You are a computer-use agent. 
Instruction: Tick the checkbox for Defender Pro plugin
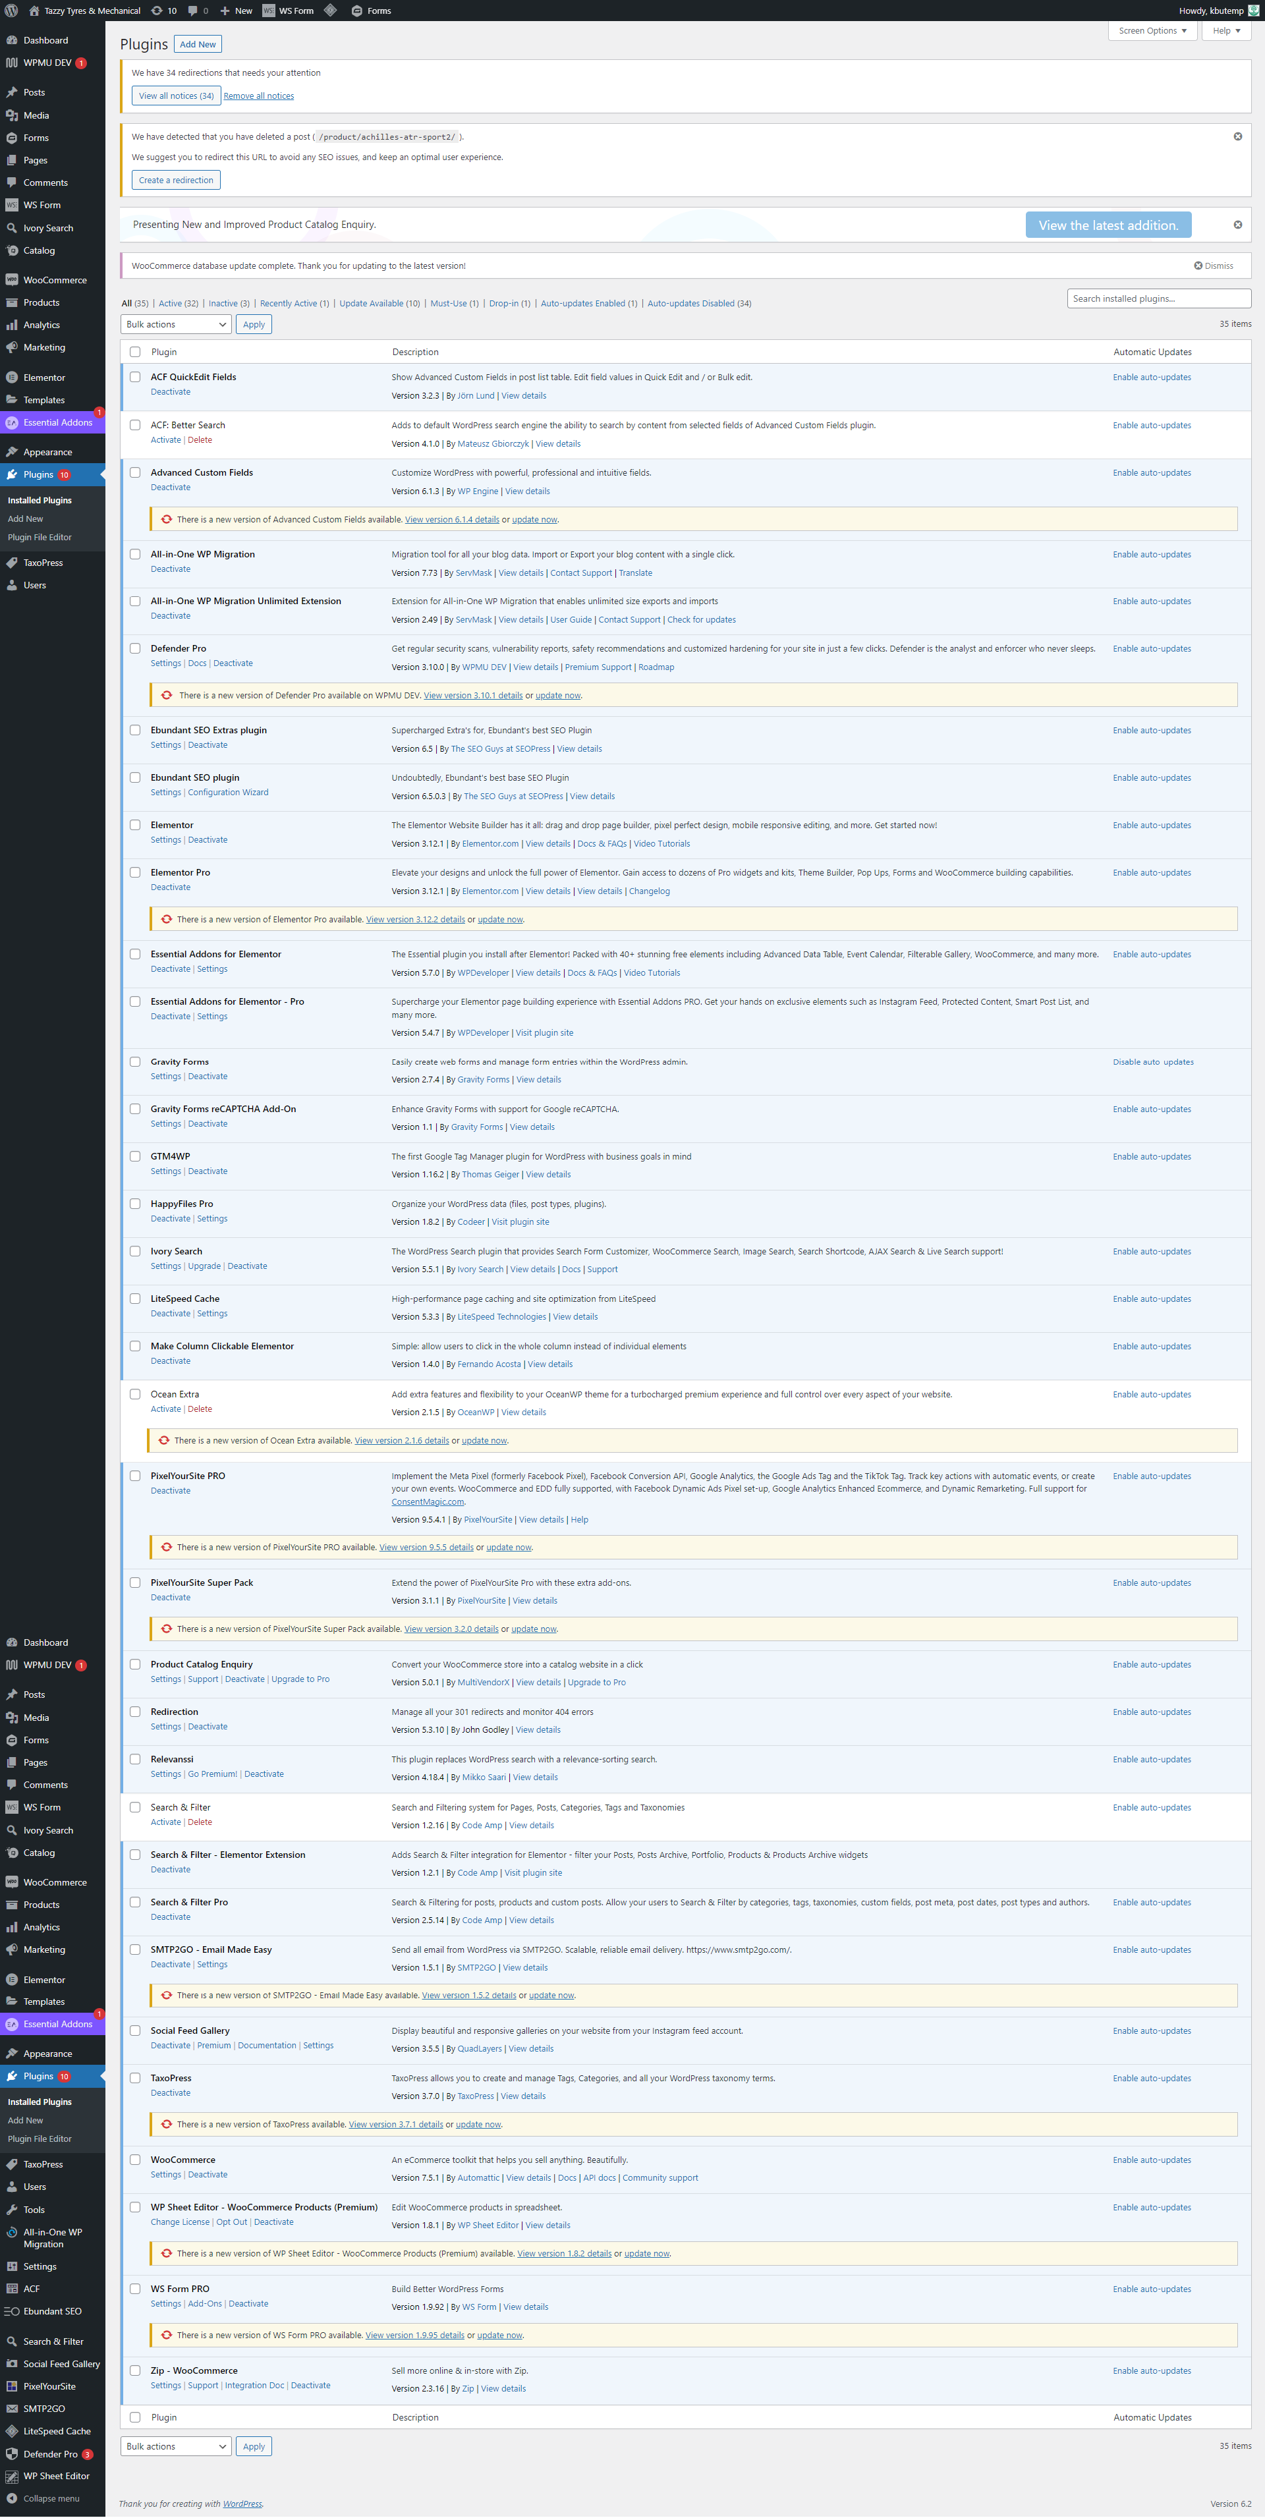pyautogui.click(x=135, y=648)
